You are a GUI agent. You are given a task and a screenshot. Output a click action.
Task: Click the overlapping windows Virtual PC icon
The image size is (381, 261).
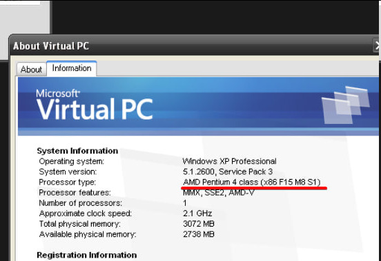tap(345, 105)
